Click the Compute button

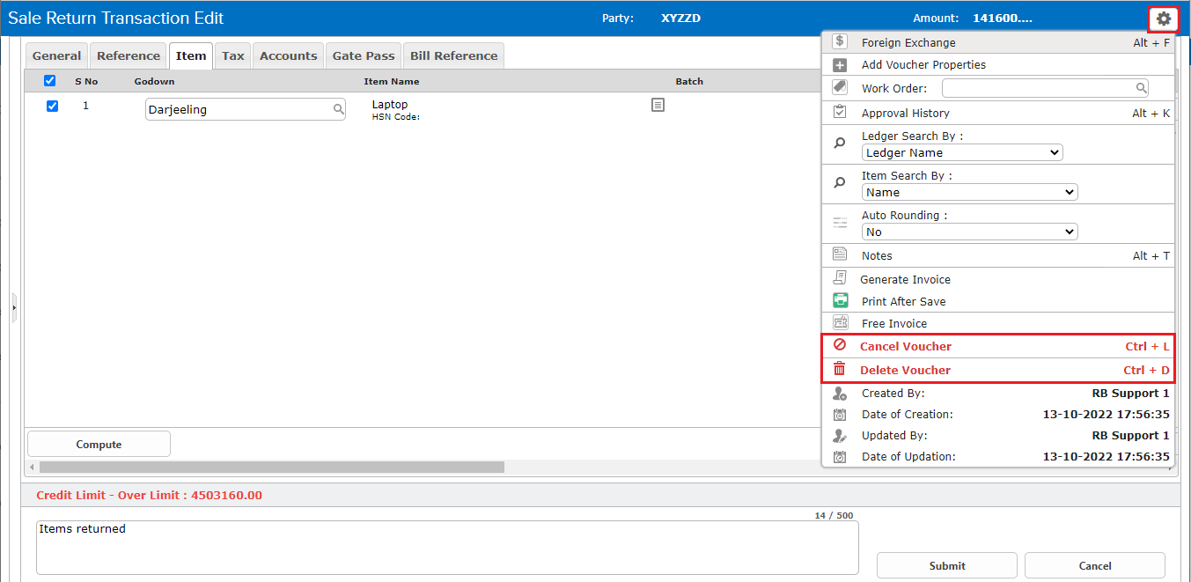[99, 445]
